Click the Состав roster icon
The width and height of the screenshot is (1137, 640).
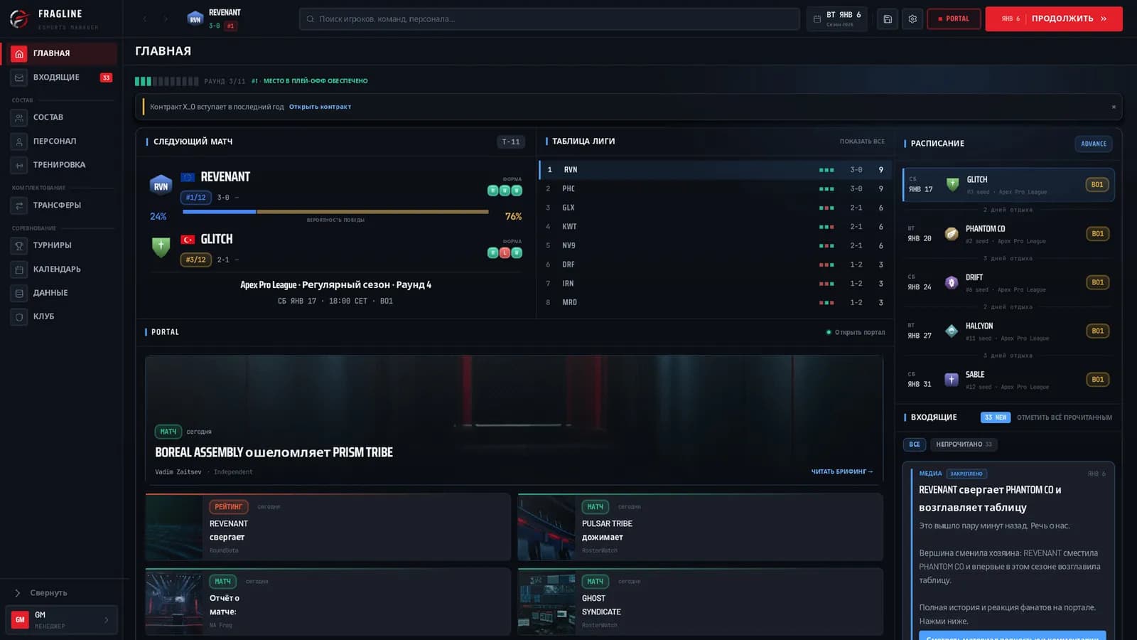pos(19,117)
